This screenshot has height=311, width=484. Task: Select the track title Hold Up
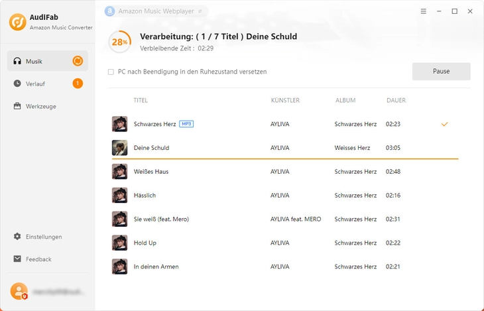click(145, 243)
